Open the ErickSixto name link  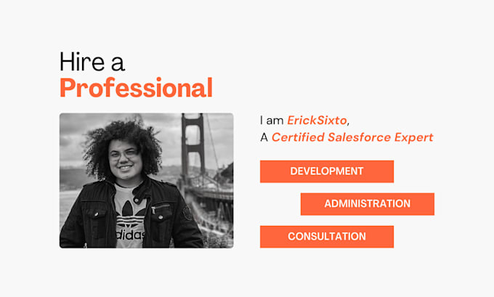coord(317,121)
